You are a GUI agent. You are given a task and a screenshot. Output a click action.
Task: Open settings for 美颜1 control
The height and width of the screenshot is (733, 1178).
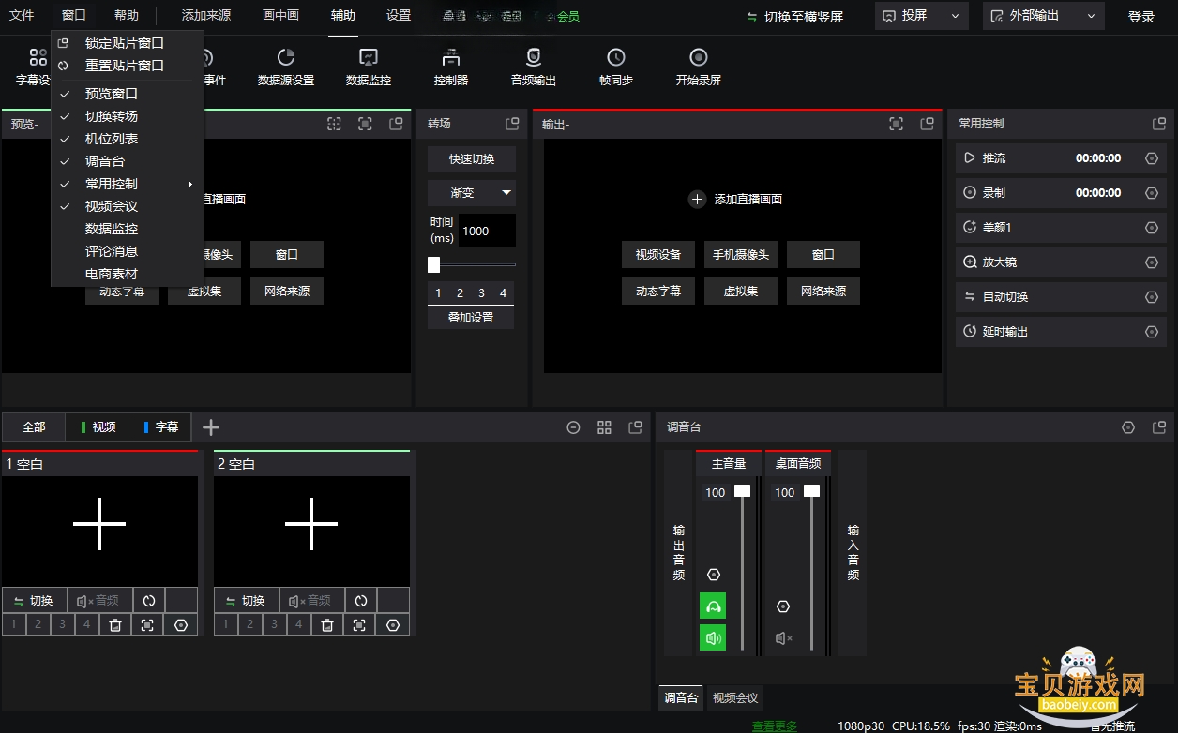pyautogui.click(x=1152, y=228)
